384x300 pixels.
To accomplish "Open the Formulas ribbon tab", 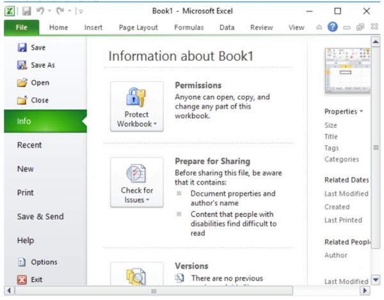I will [x=189, y=28].
